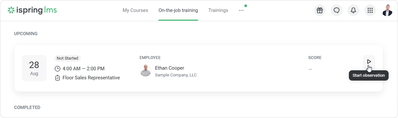Click the checklist clipboard icon
This screenshot has height=118, width=398.
[58, 78]
